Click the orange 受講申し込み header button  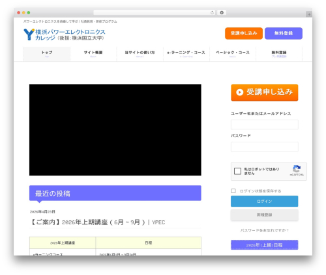coord(244,33)
